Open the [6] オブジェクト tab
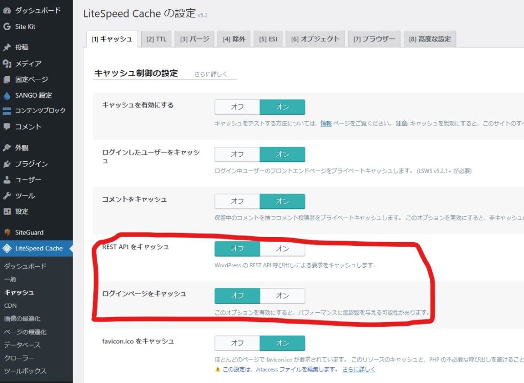 pos(315,39)
